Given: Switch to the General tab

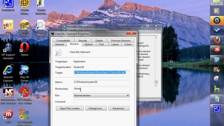Looking at the screenshot, I should (59, 44).
